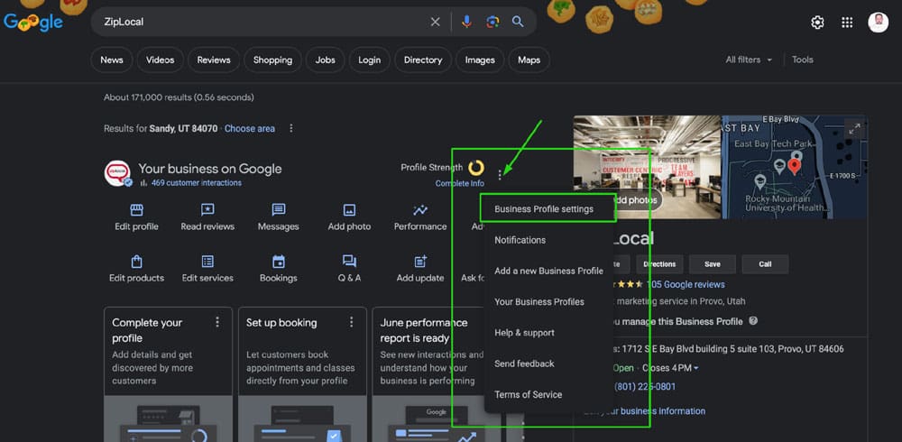The image size is (902, 442).
Task: Choose Notifications from the menu
Action: 520,240
